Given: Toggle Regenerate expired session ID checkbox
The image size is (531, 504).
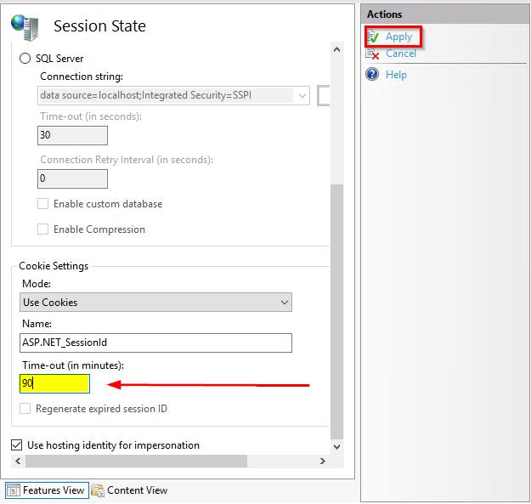Looking at the screenshot, I should tap(25, 409).
